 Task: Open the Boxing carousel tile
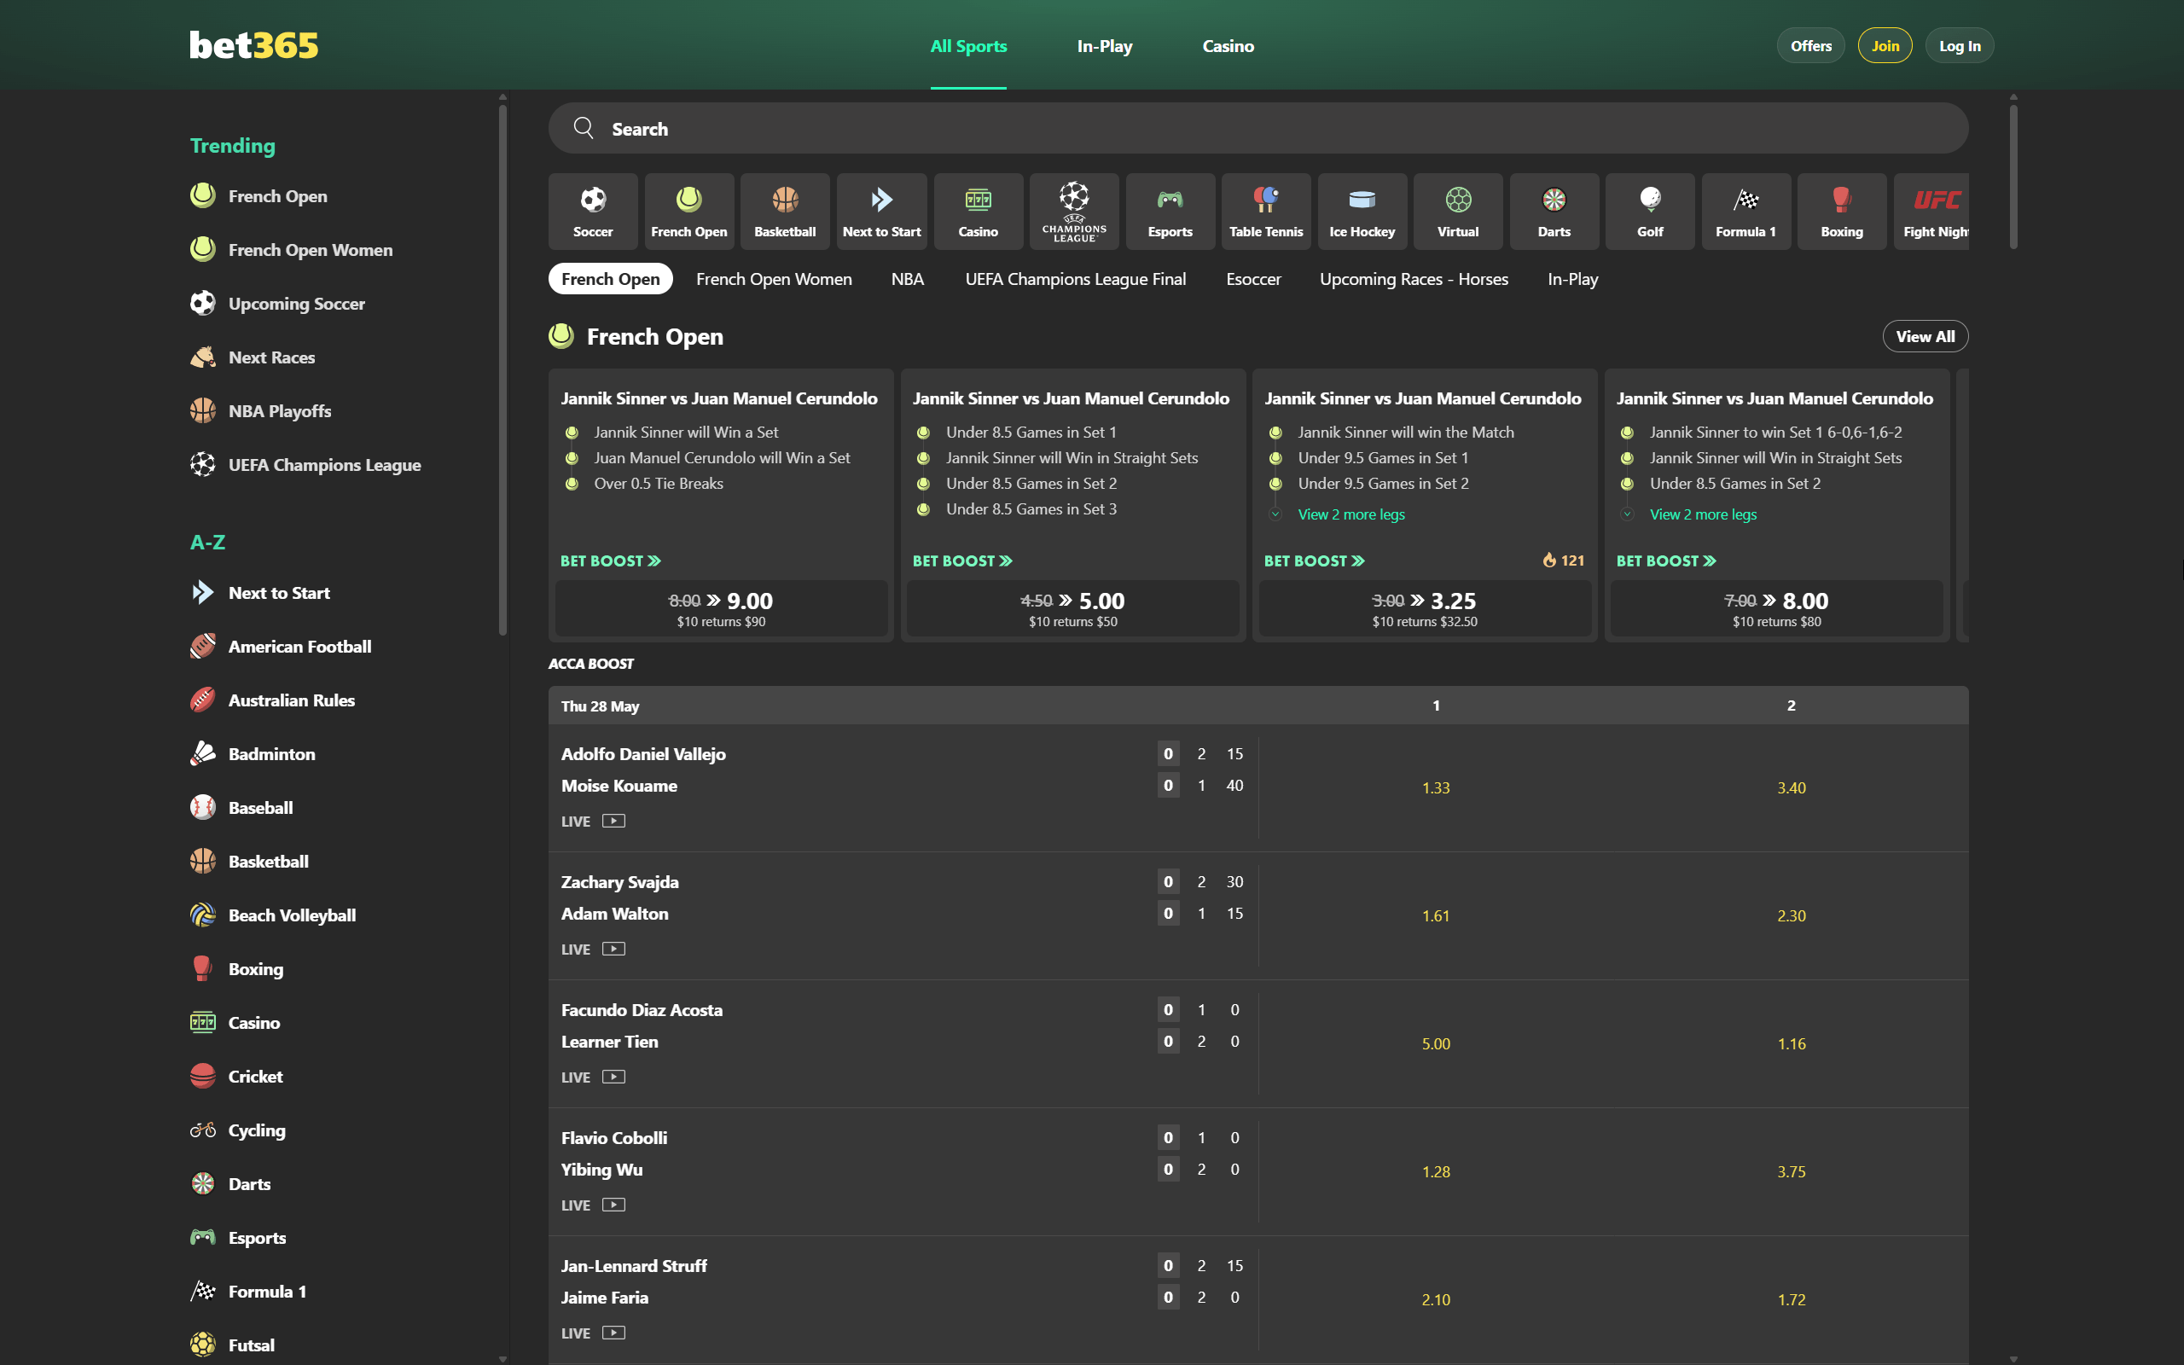[1842, 212]
